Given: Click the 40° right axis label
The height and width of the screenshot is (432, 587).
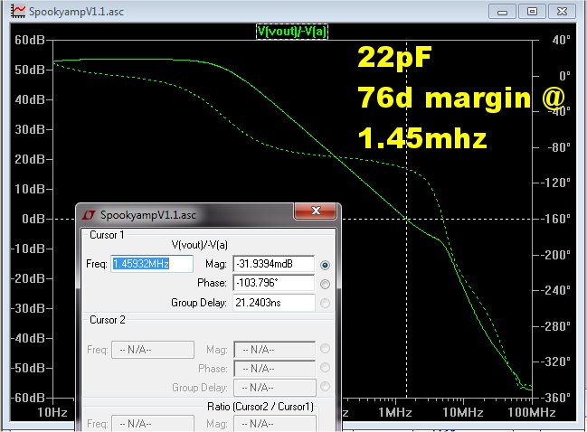Looking at the screenshot, I should [561, 40].
